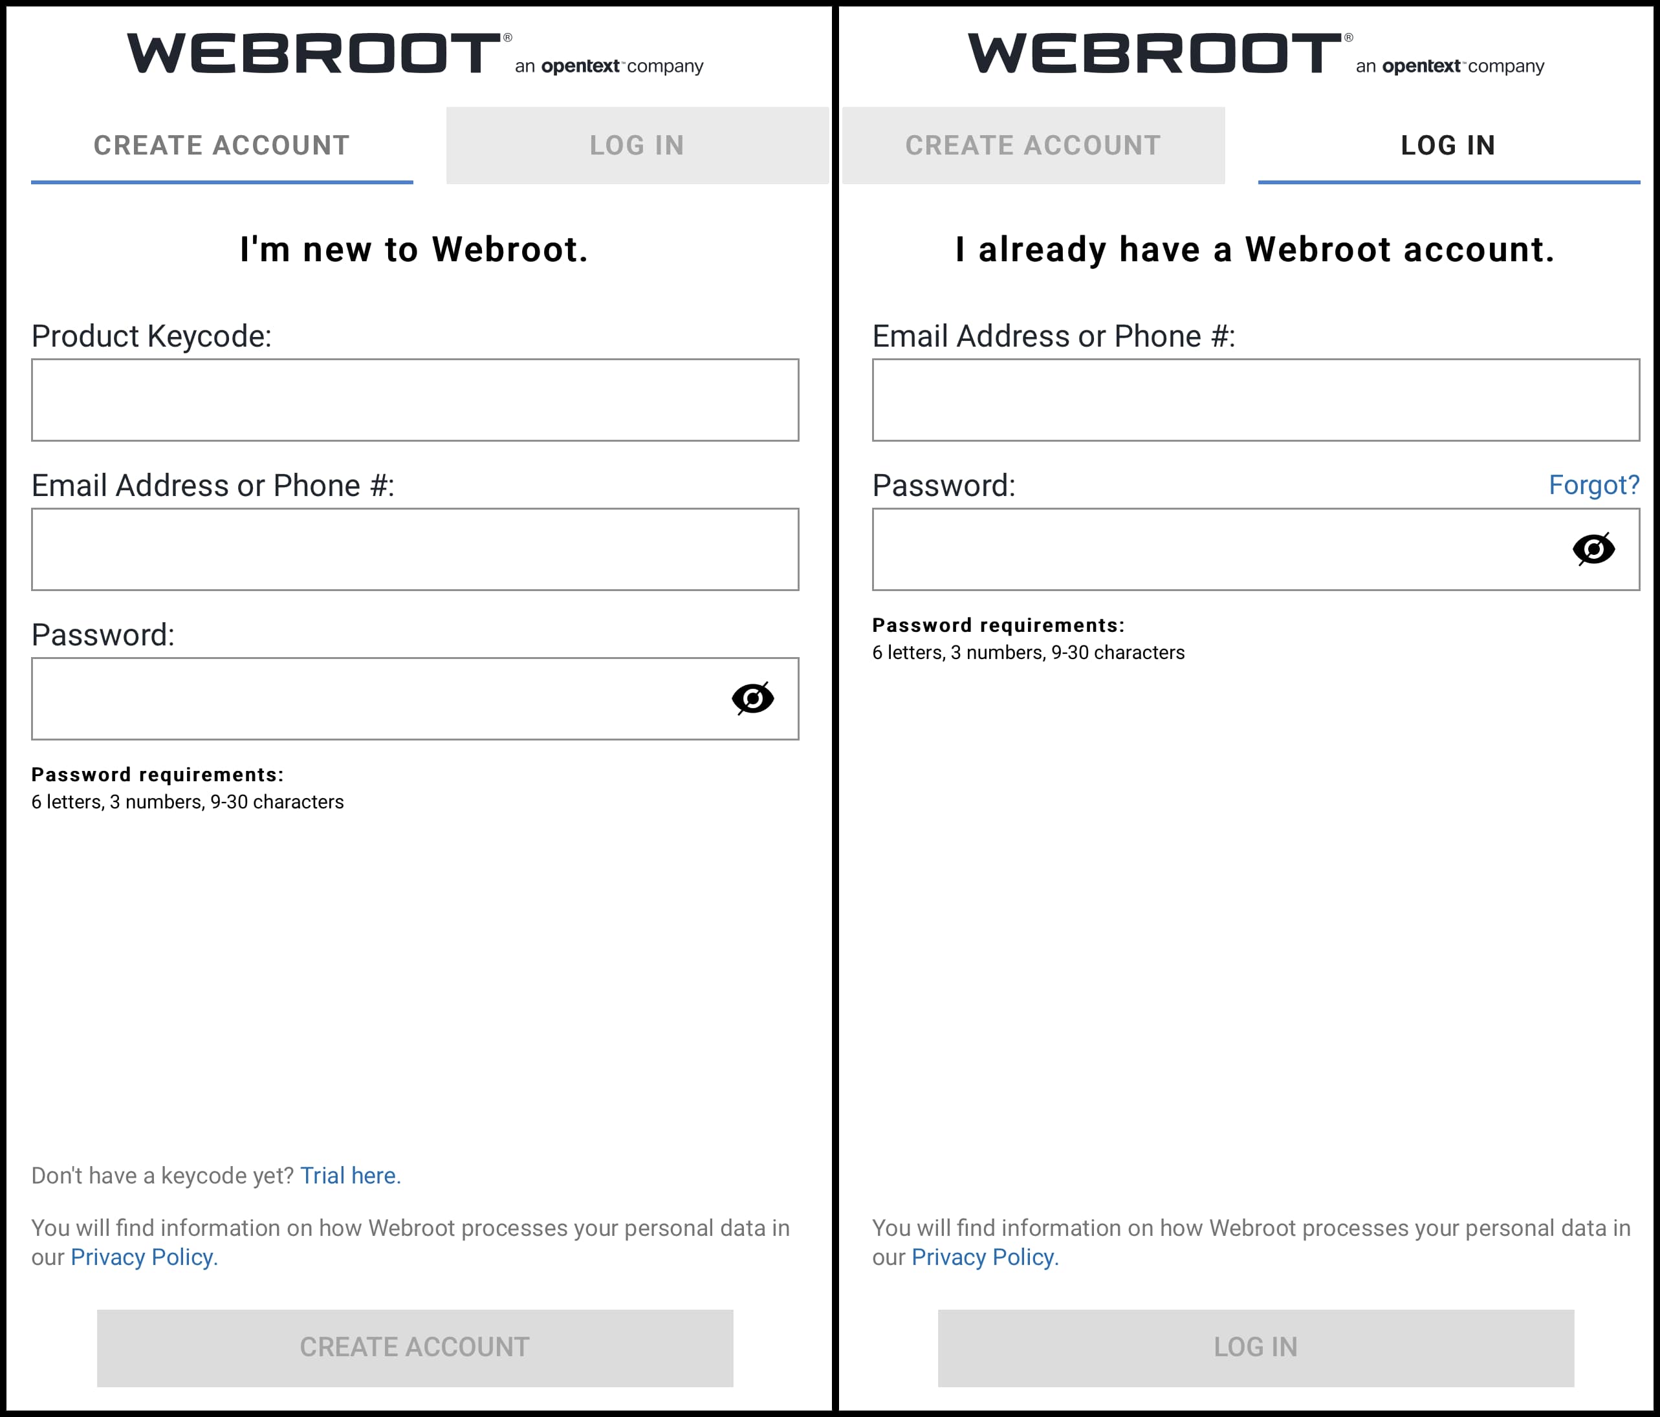1660x1417 pixels.
Task: Show password in the Create Account form
Action: click(752, 698)
